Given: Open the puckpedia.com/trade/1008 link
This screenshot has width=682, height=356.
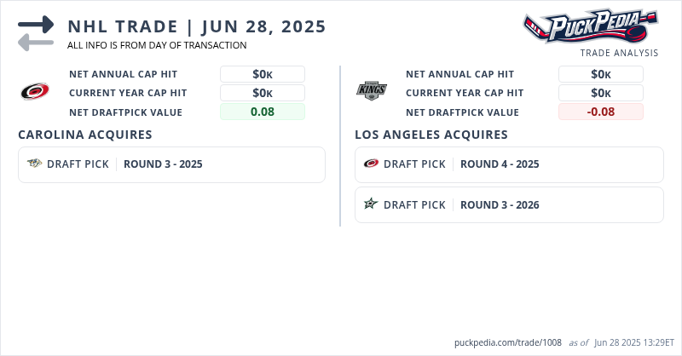Looking at the screenshot, I should point(508,342).
